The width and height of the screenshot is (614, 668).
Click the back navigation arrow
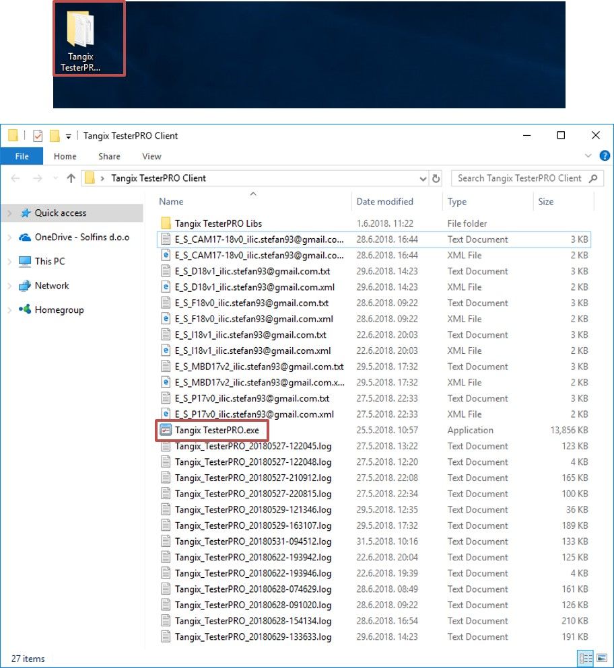(x=15, y=178)
